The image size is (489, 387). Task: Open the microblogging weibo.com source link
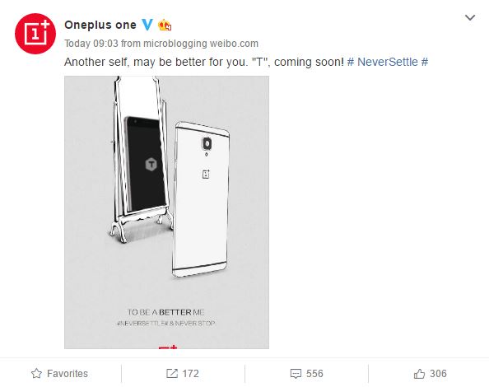coord(201,44)
